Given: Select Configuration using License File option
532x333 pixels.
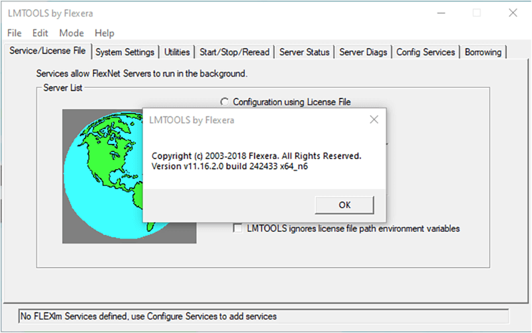Looking at the screenshot, I should [x=225, y=102].
